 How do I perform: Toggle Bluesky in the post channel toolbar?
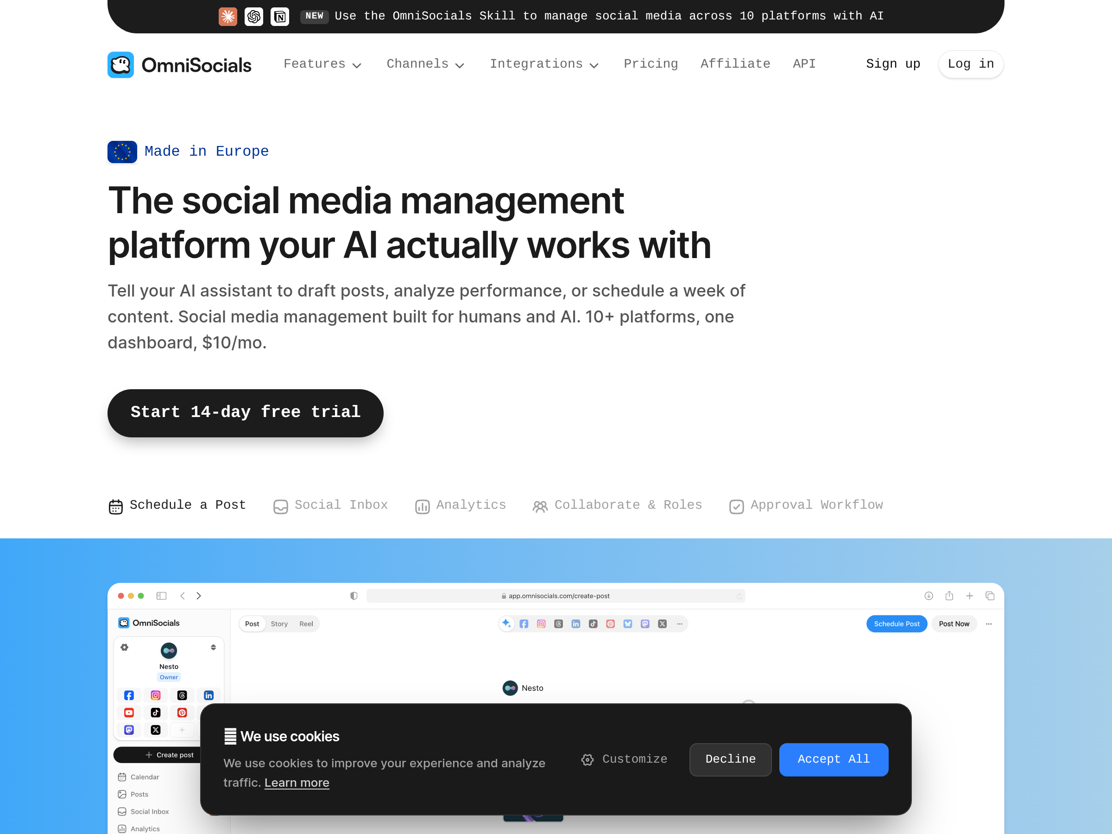[628, 624]
